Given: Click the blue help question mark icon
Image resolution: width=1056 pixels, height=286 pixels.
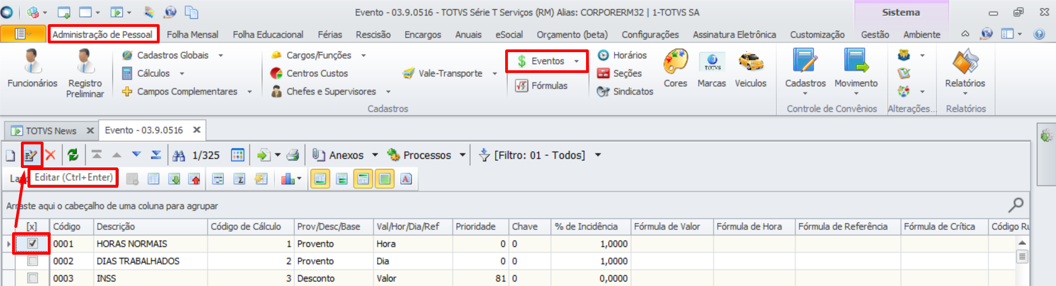Looking at the screenshot, I should (1039, 34).
